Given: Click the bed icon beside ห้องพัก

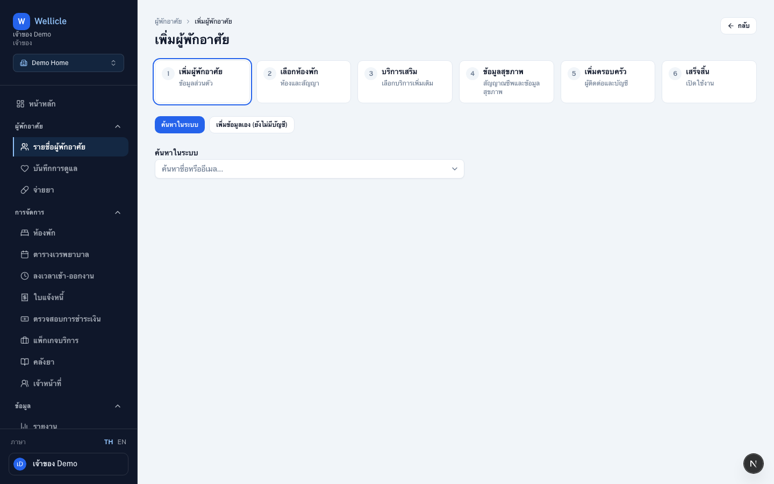Looking at the screenshot, I should 25,233.
